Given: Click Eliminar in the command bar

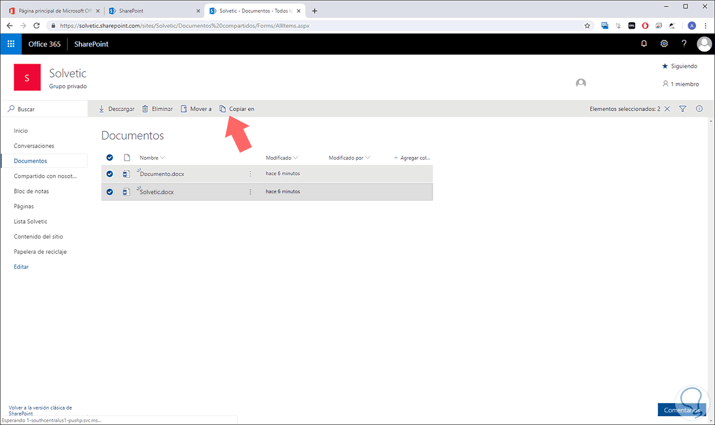Looking at the screenshot, I should tap(157, 109).
